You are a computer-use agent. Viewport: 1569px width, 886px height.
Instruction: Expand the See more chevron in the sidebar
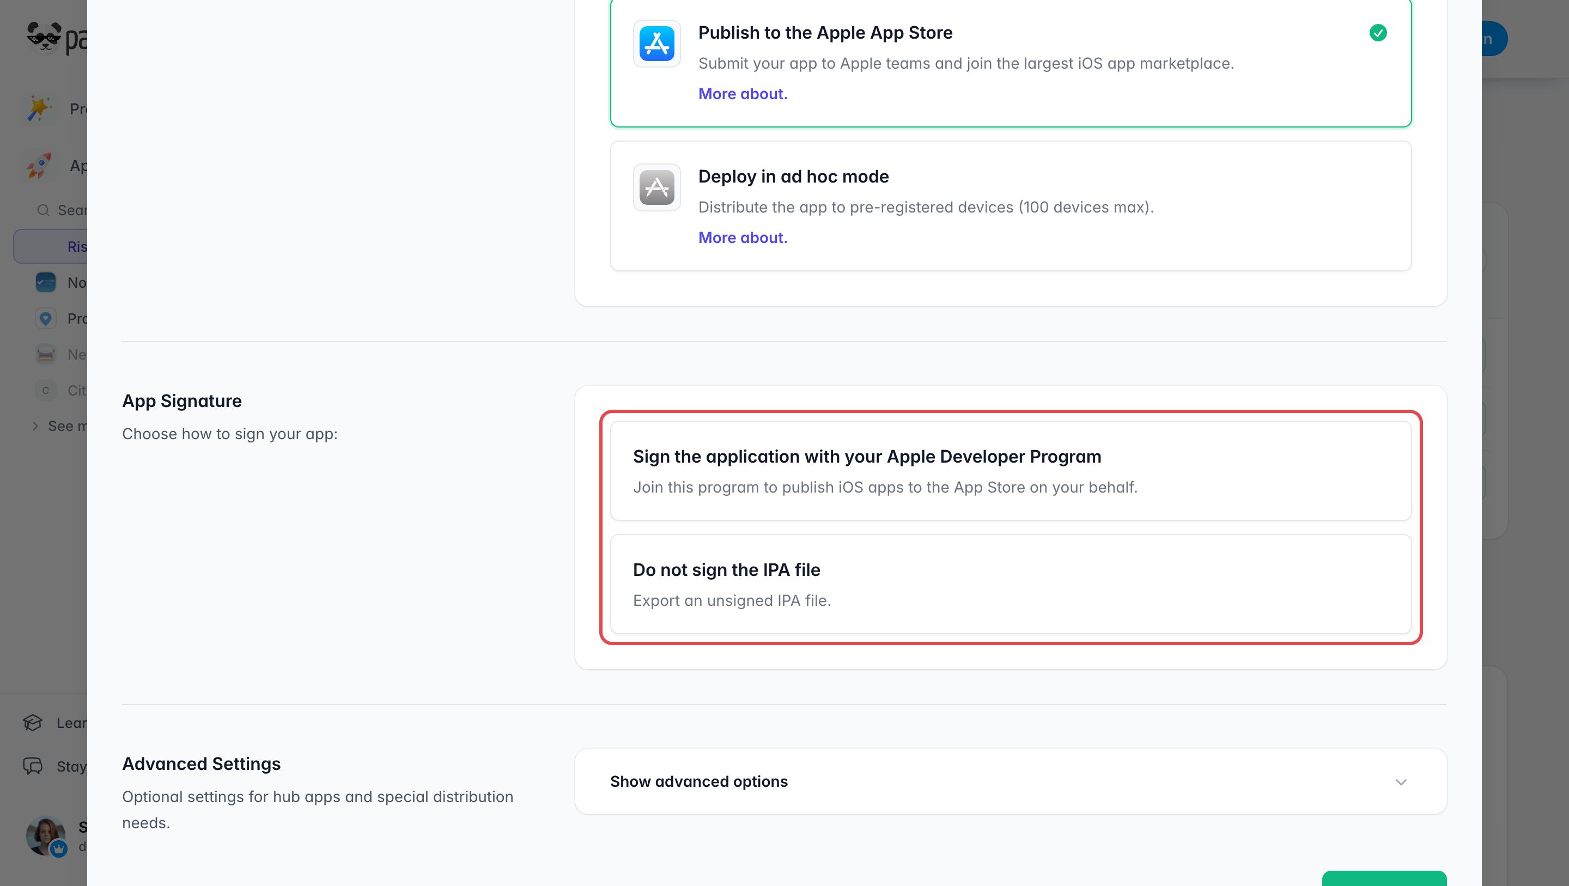35,426
